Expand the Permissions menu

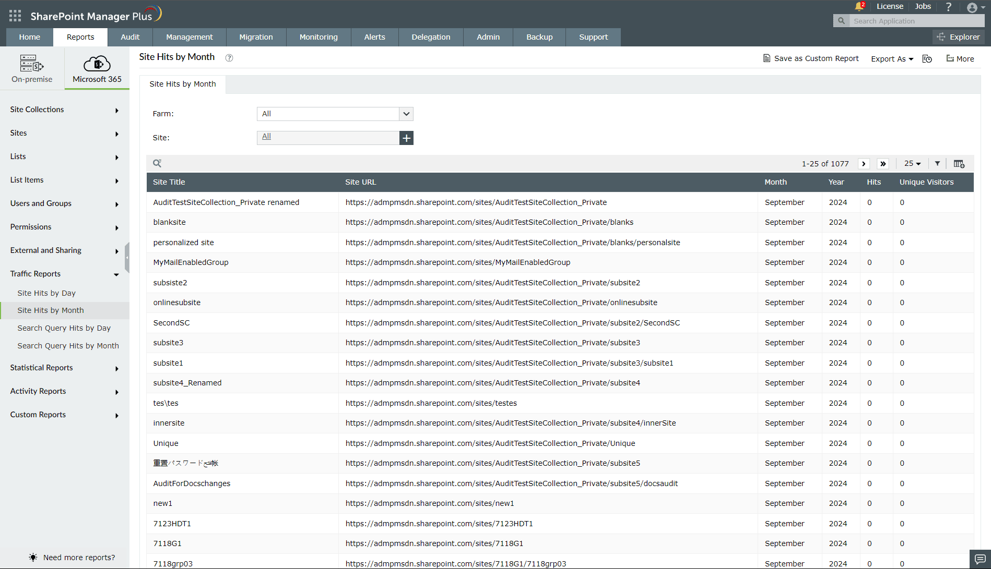[x=65, y=227]
